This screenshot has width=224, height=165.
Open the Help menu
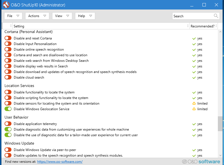[x=85, y=16]
